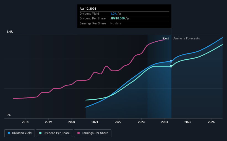Click the No data earnings value
The height and width of the screenshot is (141, 227).
(x=116, y=23)
